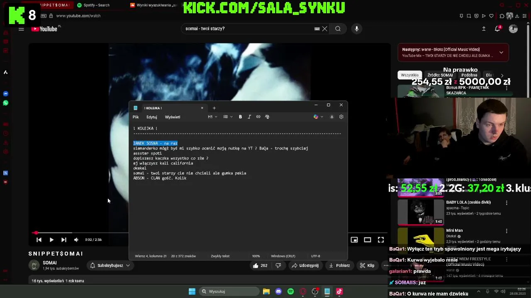Share the video via Udostępnij
Viewport: 531px width, 298px height.
click(x=305, y=265)
